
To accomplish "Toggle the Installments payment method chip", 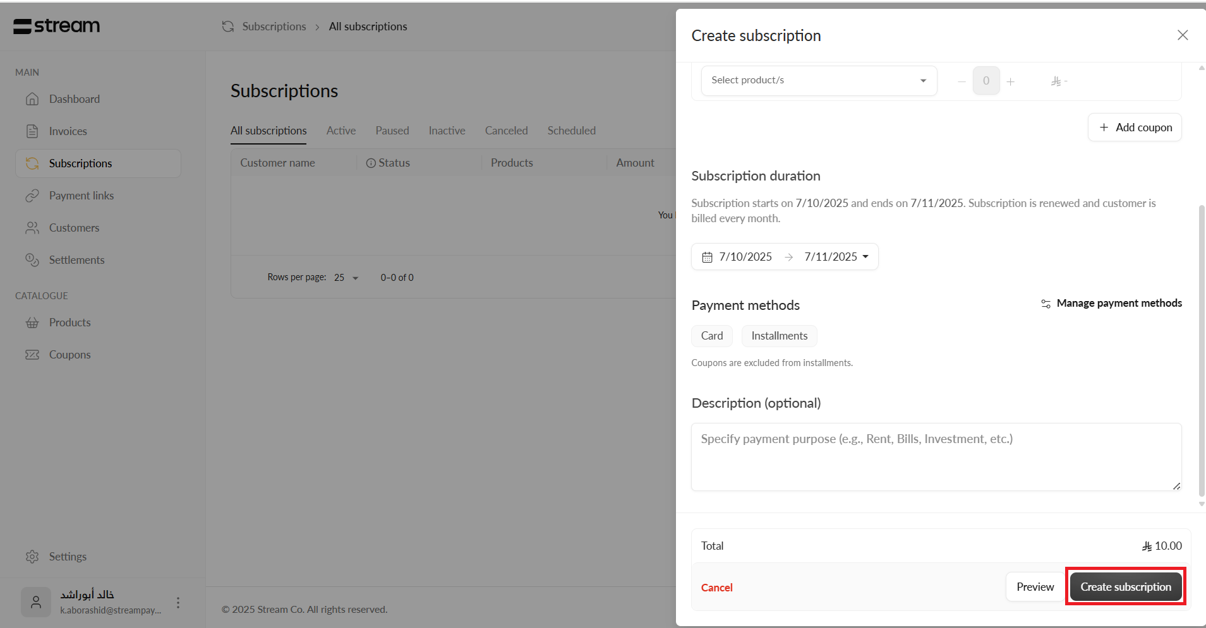I will point(779,336).
